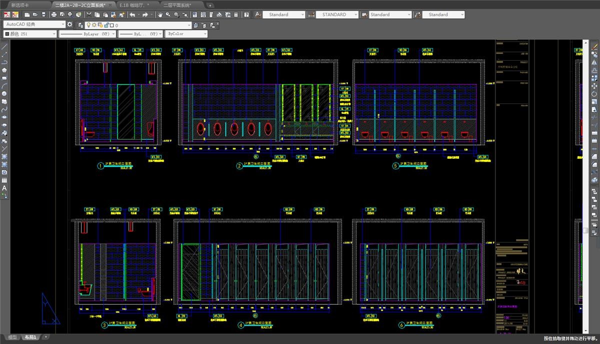This screenshot has height=344, width=600.
Task: Toggle the layer freeze sun icon
Action: tap(94, 24)
